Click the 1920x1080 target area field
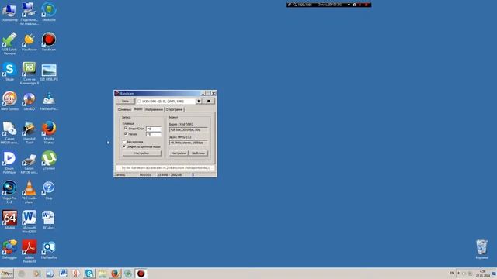The height and width of the screenshot is (279, 497). (165, 102)
